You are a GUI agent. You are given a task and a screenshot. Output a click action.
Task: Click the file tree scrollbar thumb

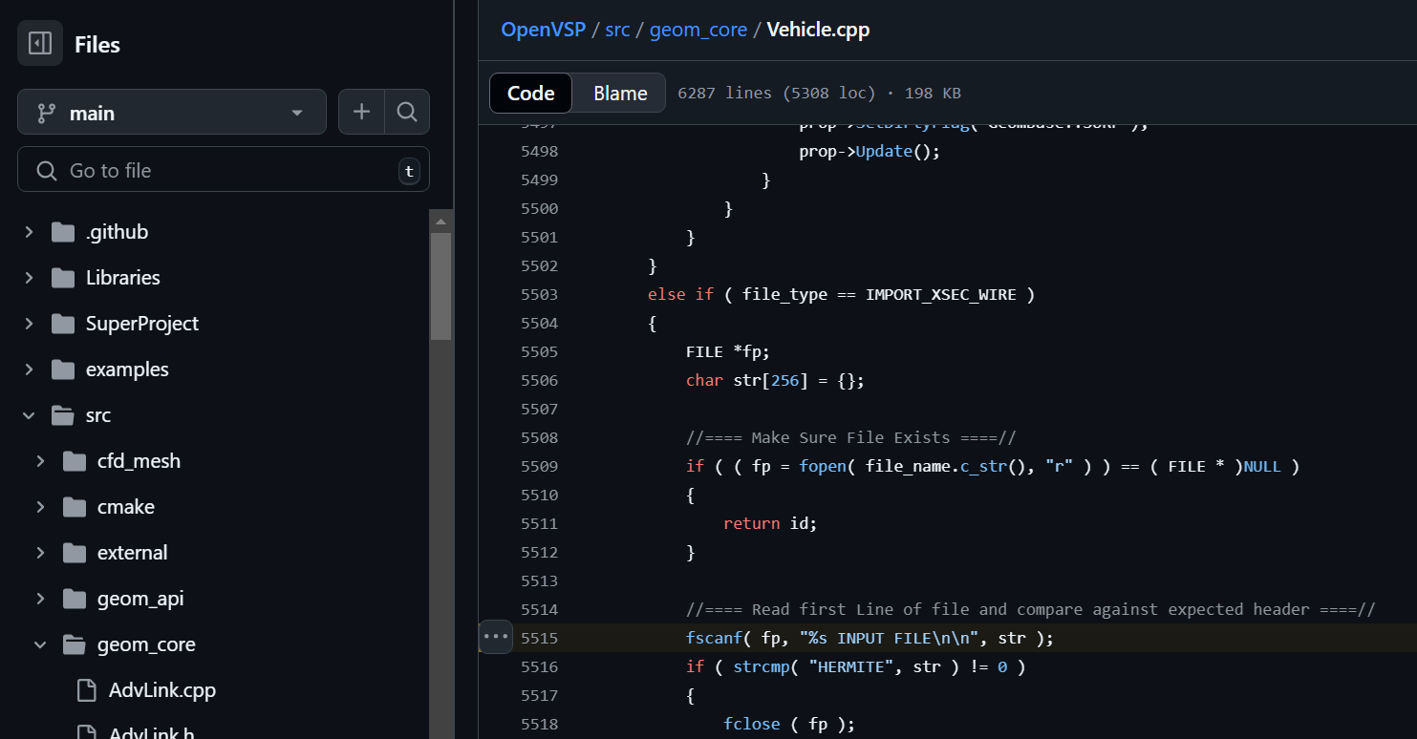pos(440,285)
